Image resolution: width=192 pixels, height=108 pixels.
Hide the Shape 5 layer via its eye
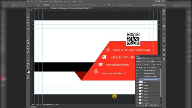[137, 88]
